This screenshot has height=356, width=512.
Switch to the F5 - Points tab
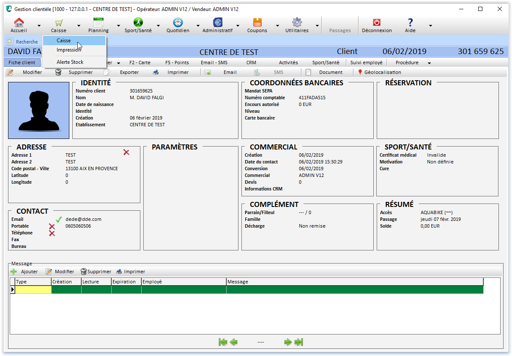[x=177, y=63]
